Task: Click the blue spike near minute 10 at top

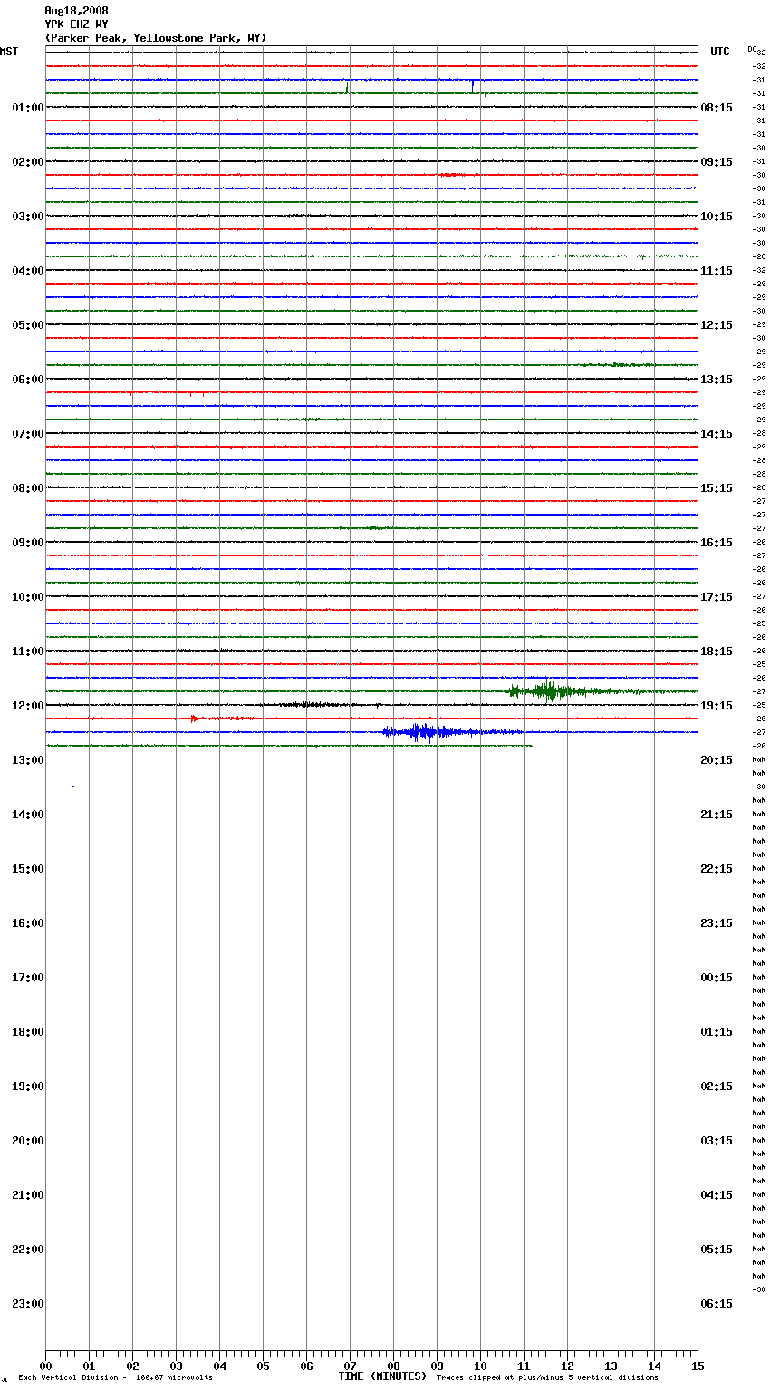Action: pyautogui.click(x=472, y=86)
